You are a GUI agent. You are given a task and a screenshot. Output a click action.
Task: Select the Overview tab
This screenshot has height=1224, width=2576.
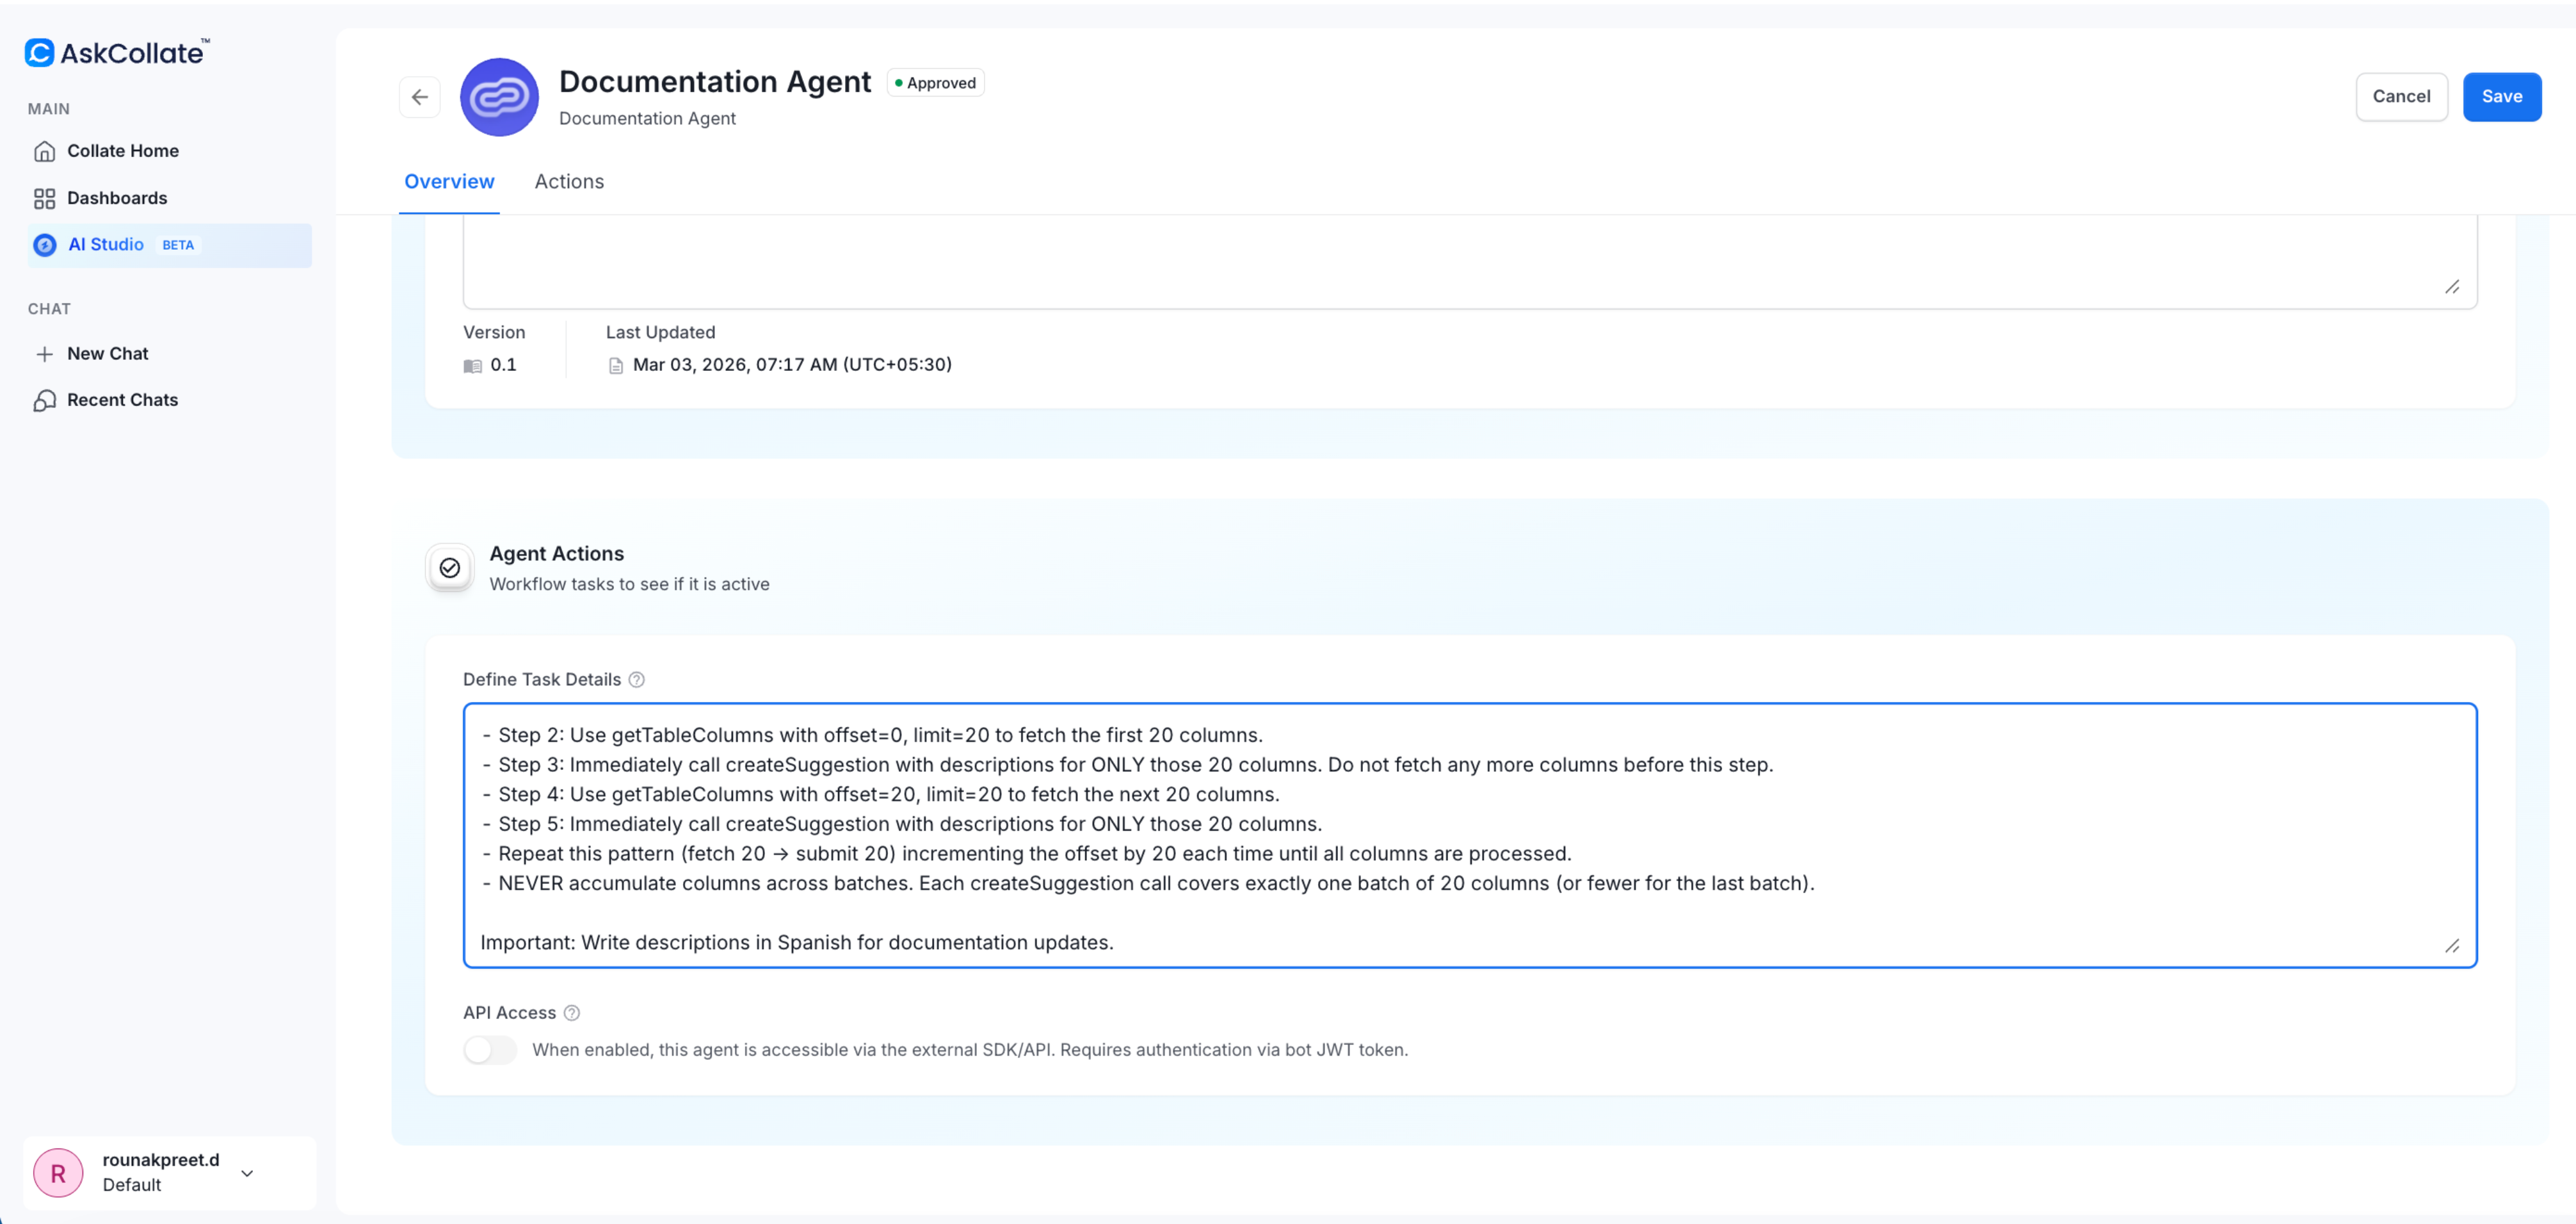point(449,182)
